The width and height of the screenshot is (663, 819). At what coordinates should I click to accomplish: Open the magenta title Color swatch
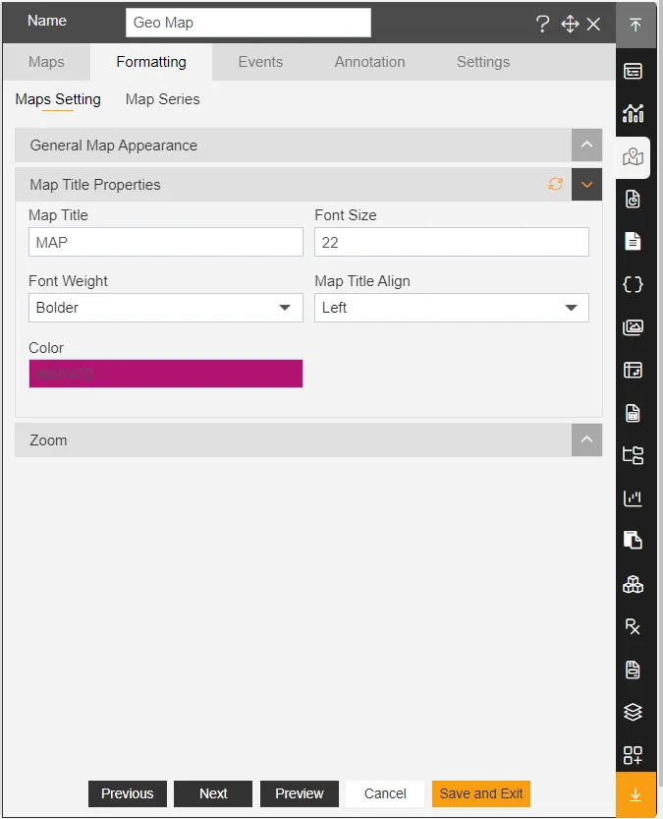(x=166, y=374)
